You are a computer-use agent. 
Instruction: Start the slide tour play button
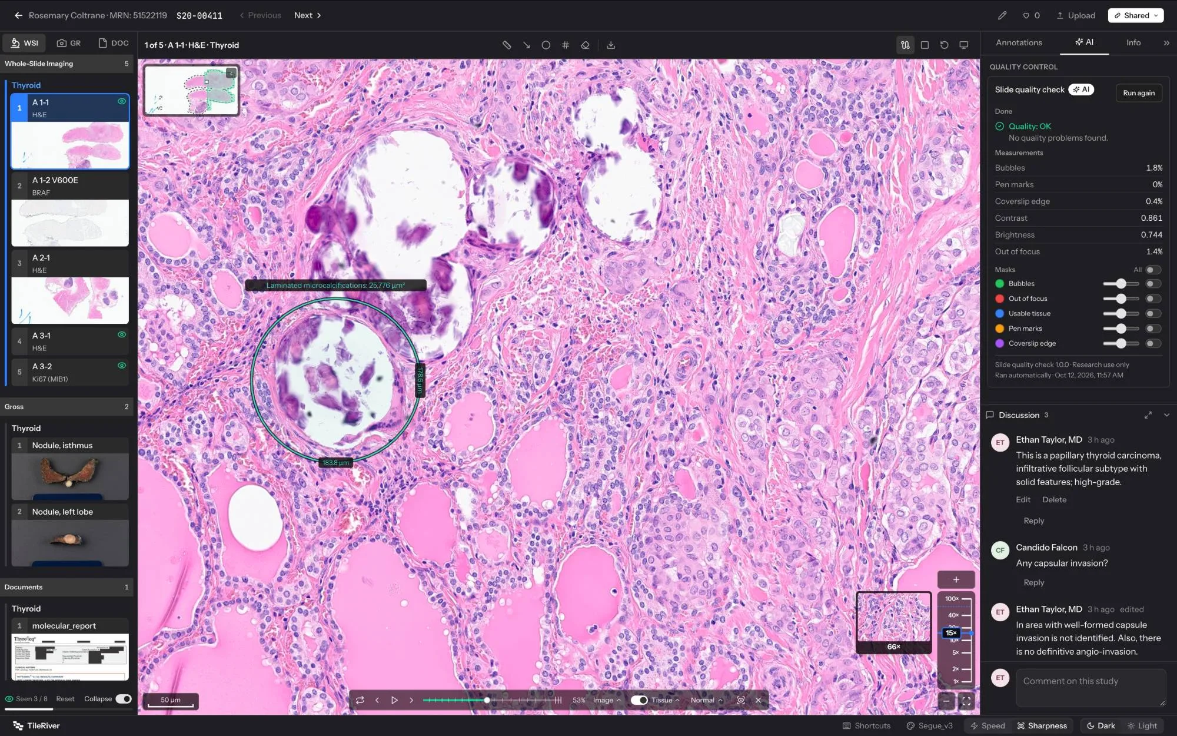pos(394,700)
